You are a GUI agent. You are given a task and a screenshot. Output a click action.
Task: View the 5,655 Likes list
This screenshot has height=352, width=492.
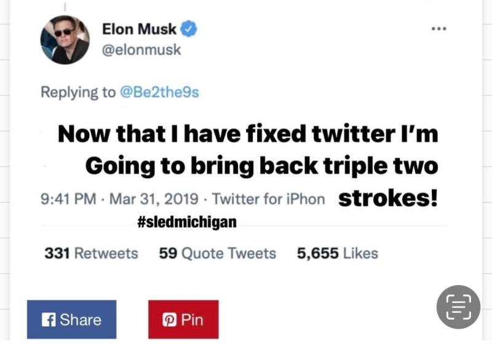coord(338,253)
